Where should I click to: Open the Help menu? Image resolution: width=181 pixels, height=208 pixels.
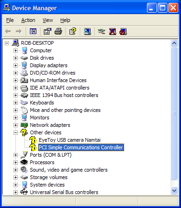tap(65, 20)
